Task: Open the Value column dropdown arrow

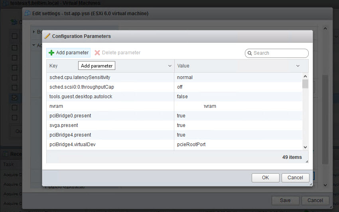Action: pyautogui.click(x=298, y=66)
